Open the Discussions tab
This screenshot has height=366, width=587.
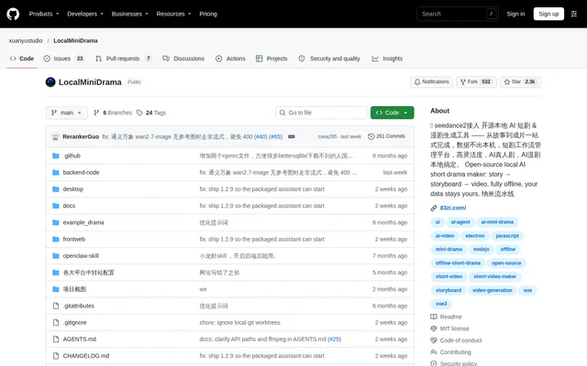(183, 59)
